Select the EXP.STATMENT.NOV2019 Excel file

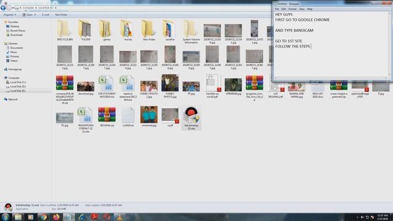point(107,83)
